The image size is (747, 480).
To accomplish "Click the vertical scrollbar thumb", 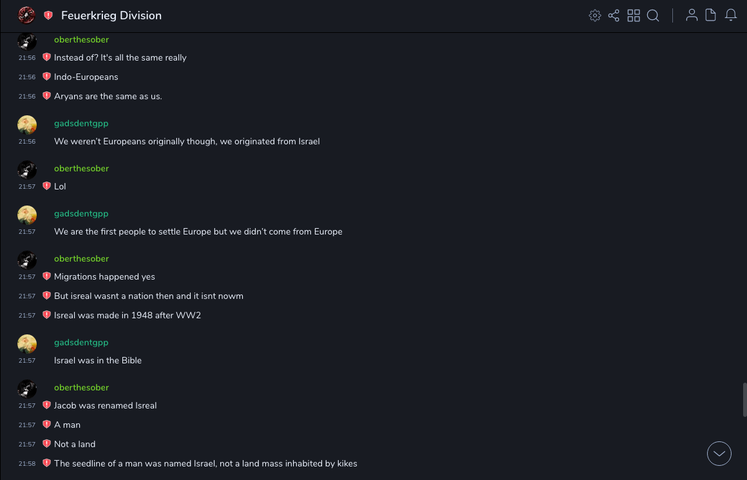I will pyautogui.click(x=744, y=399).
